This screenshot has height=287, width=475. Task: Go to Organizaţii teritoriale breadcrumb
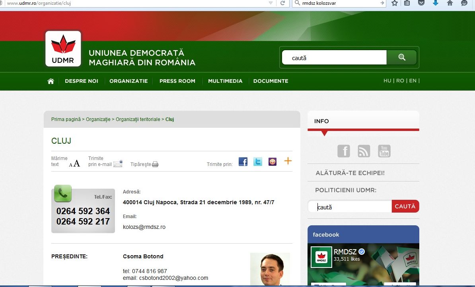coord(138,119)
